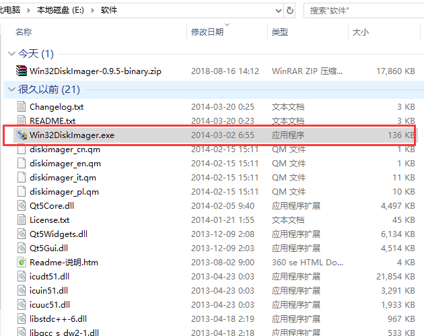Click the diskimager_cn.qm file icon
The image size is (424, 336).
[x=22, y=149]
